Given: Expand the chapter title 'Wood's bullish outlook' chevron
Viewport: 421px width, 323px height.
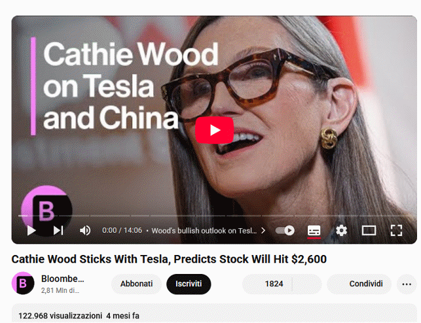Looking at the screenshot, I should 263,231.
